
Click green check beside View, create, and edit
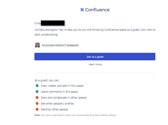(x=37, y=86)
